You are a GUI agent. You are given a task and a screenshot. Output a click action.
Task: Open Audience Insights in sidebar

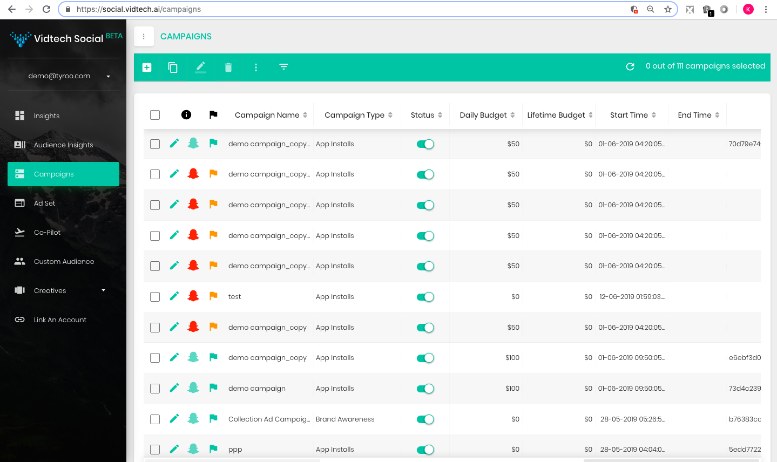(x=63, y=145)
